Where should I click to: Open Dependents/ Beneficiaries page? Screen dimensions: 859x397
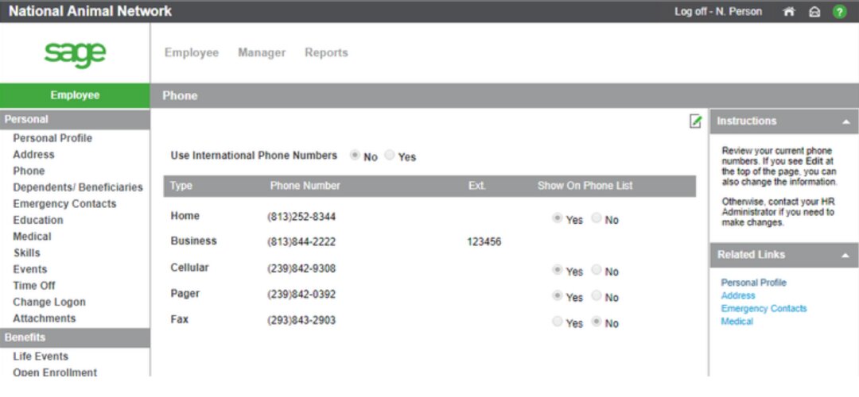(x=78, y=187)
